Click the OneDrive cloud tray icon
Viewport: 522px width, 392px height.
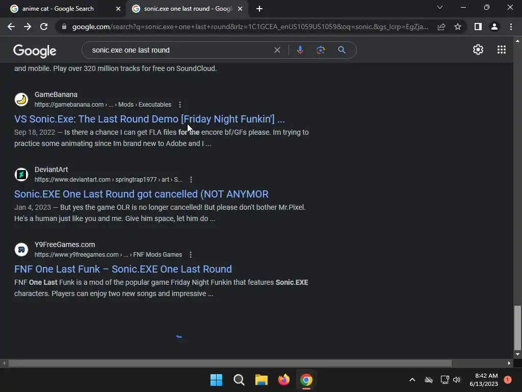pos(429,380)
